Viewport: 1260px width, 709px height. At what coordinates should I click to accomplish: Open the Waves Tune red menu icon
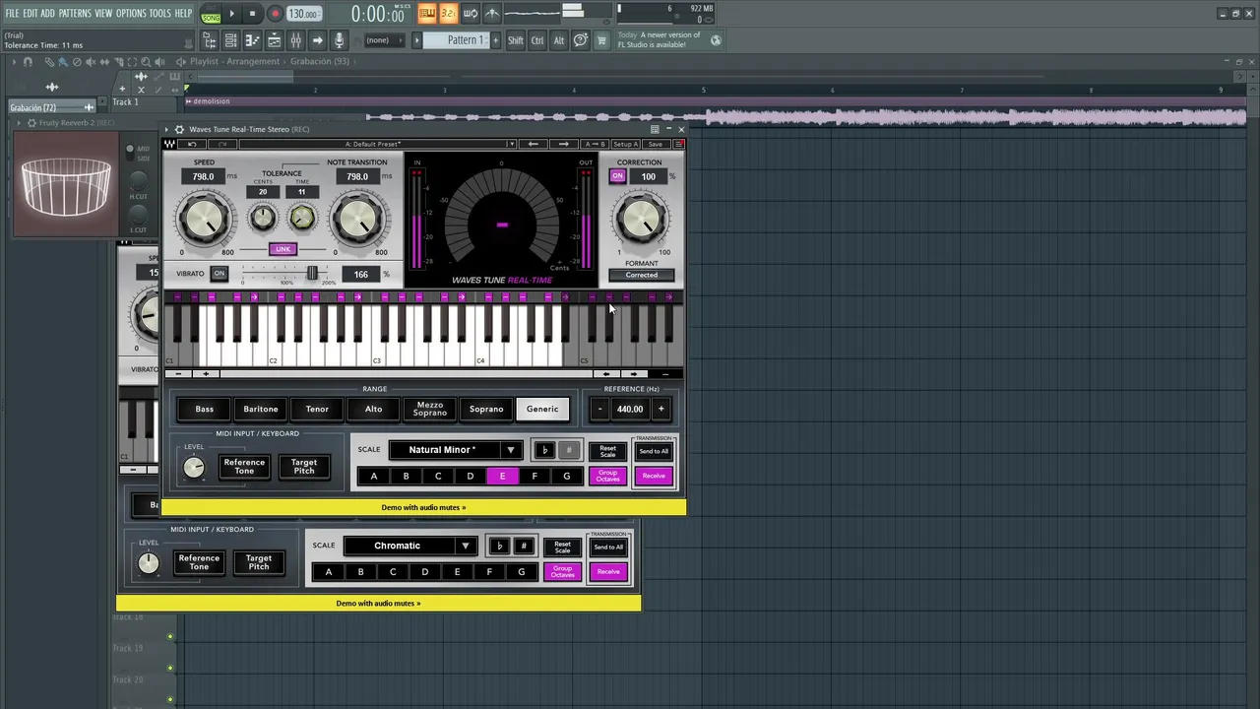[x=678, y=144]
